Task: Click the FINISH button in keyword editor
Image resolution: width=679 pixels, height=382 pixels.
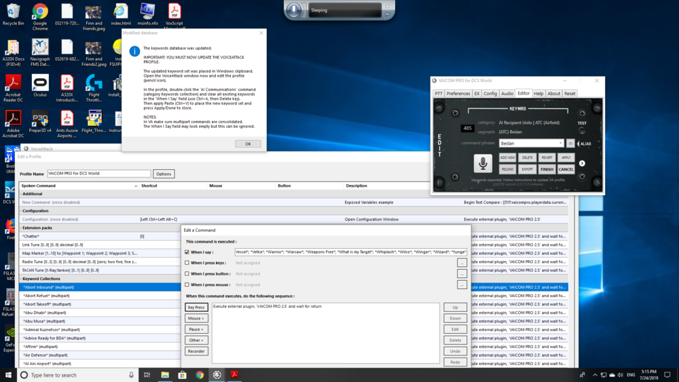Action: (x=547, y=169)
